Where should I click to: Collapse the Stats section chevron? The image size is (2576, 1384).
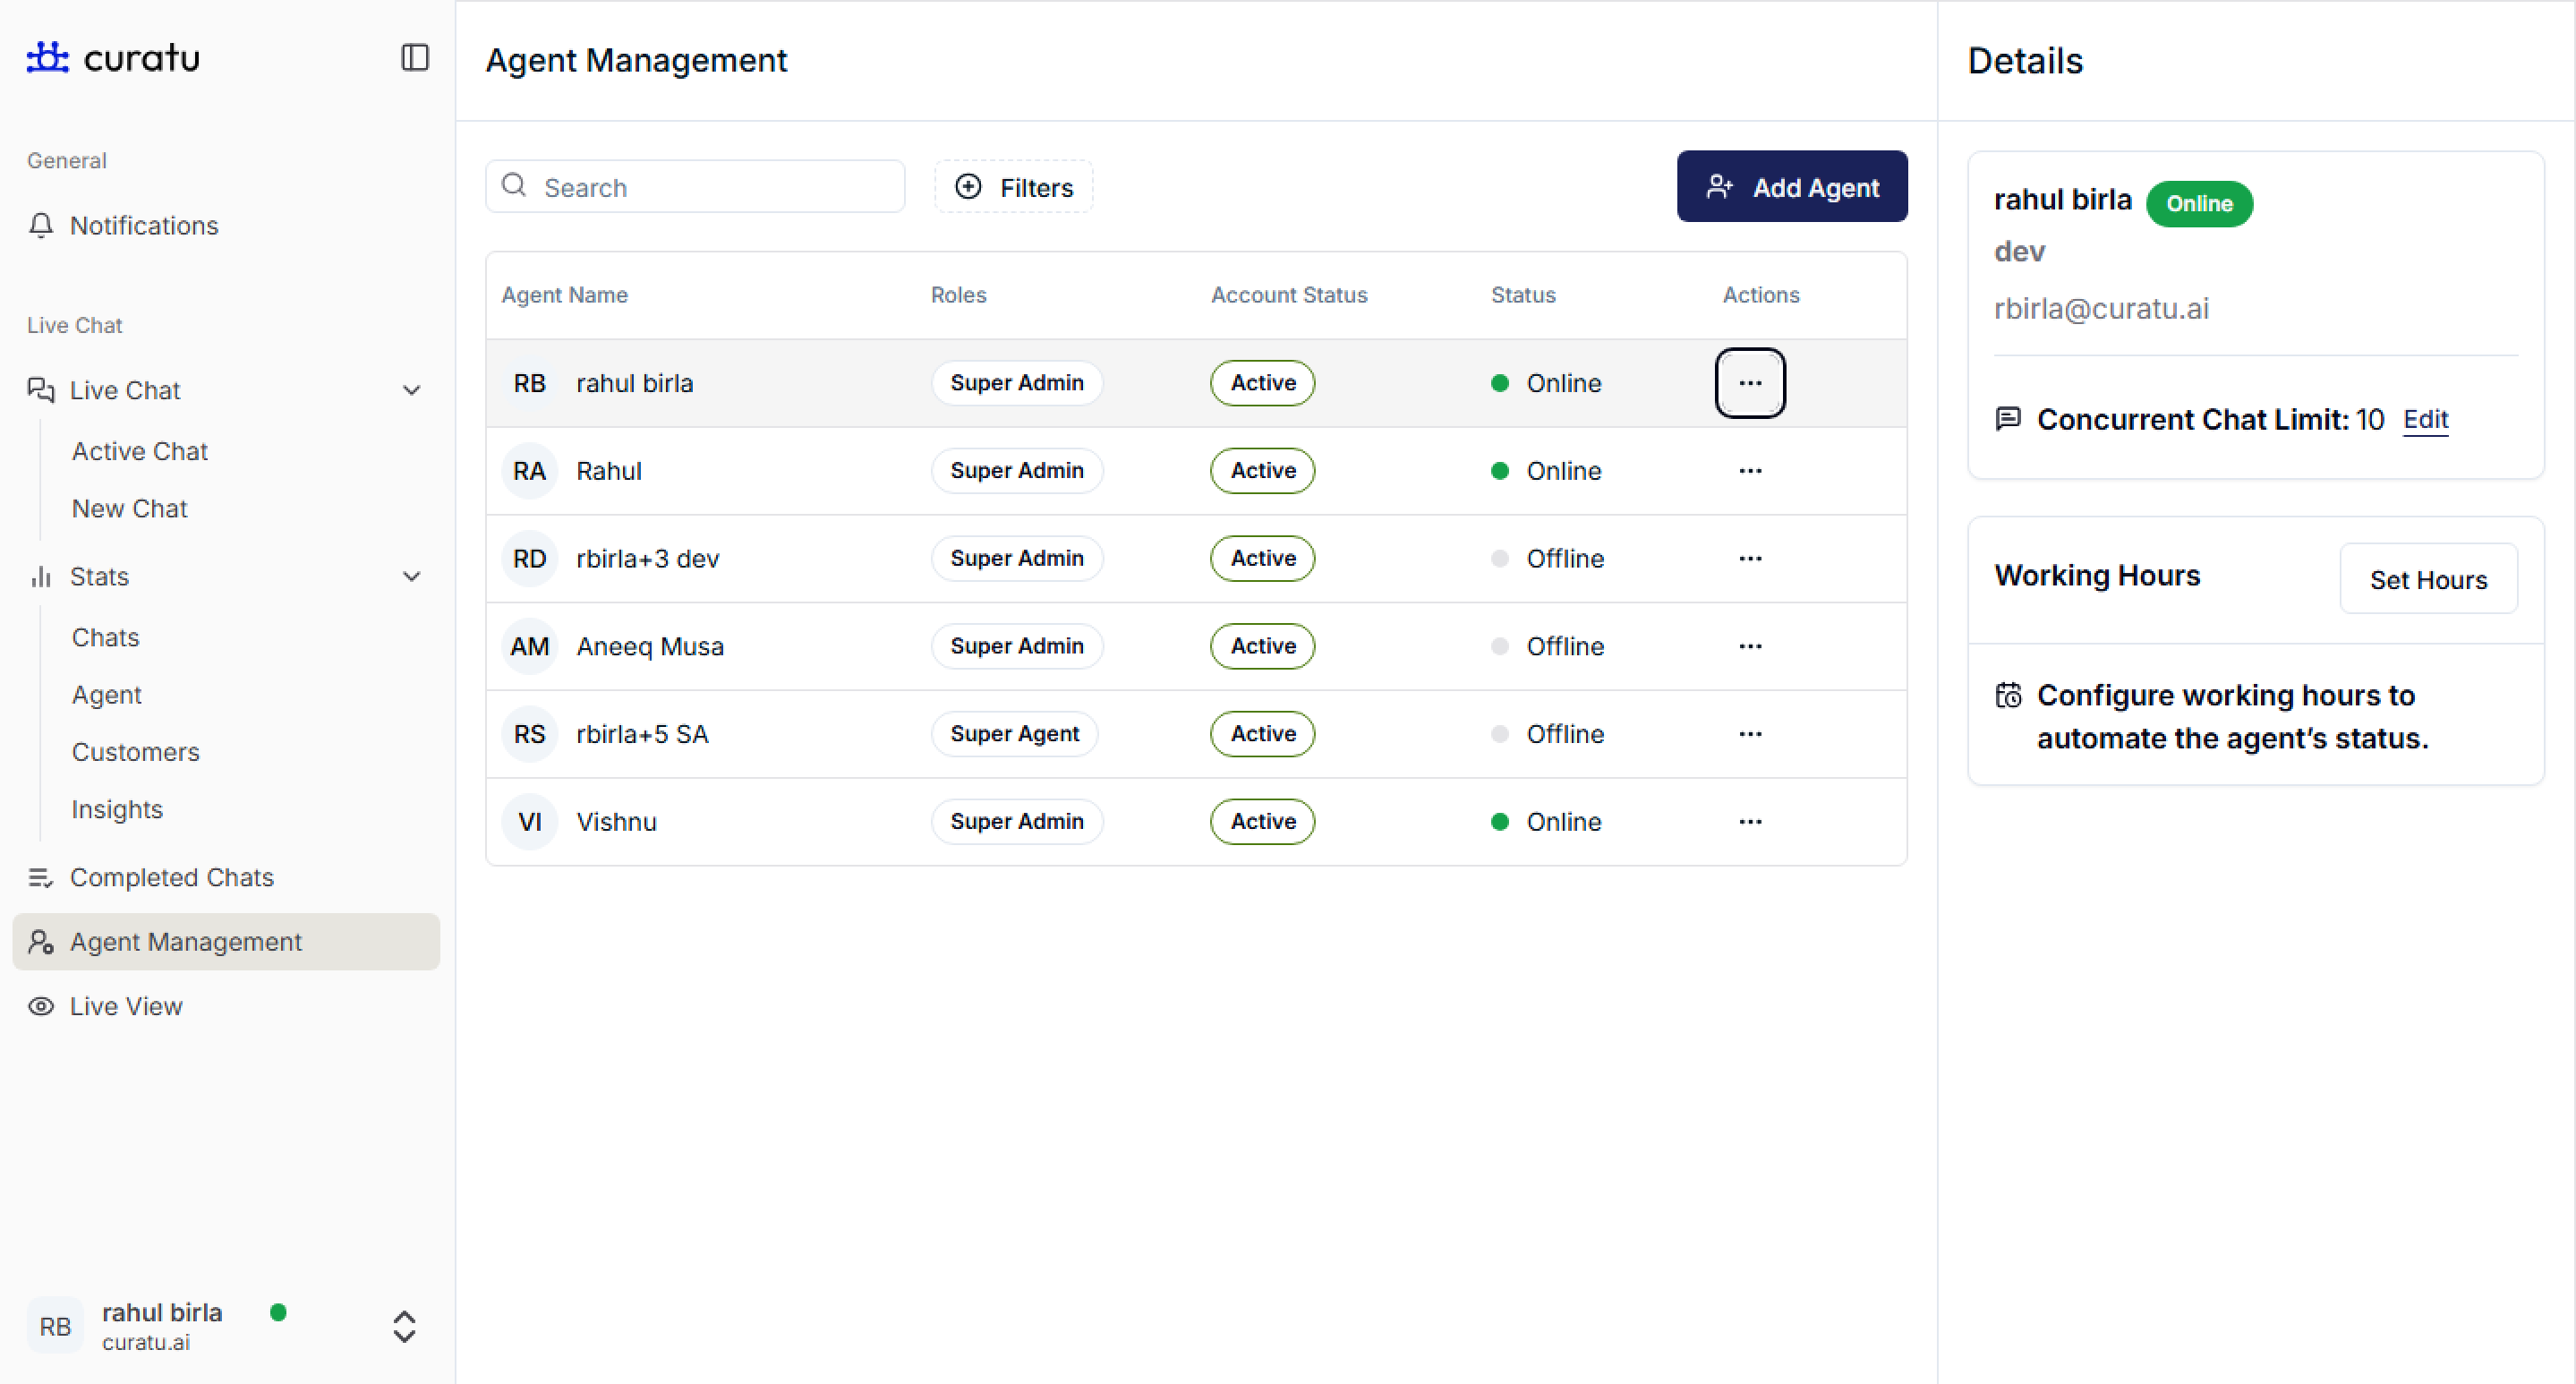[411, 576]
